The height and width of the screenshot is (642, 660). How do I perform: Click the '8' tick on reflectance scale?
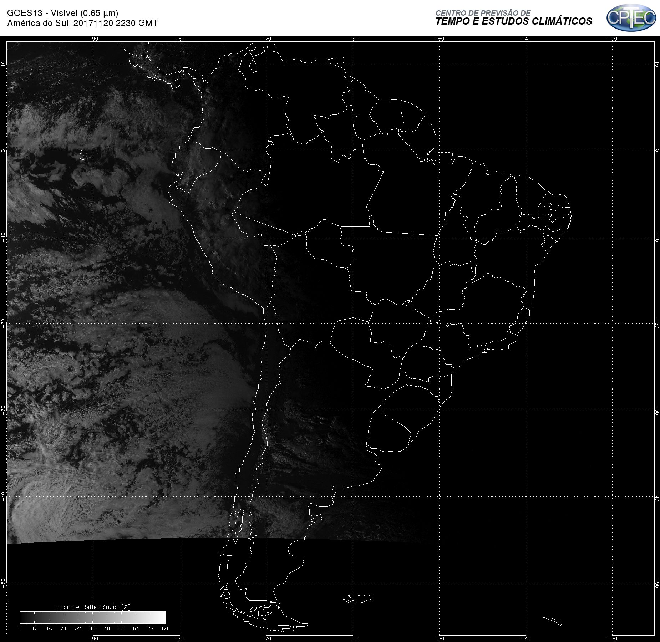[34, 628]
